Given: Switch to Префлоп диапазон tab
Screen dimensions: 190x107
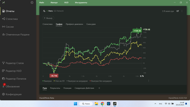Looking at the screenshot, I should pos(74,24).
